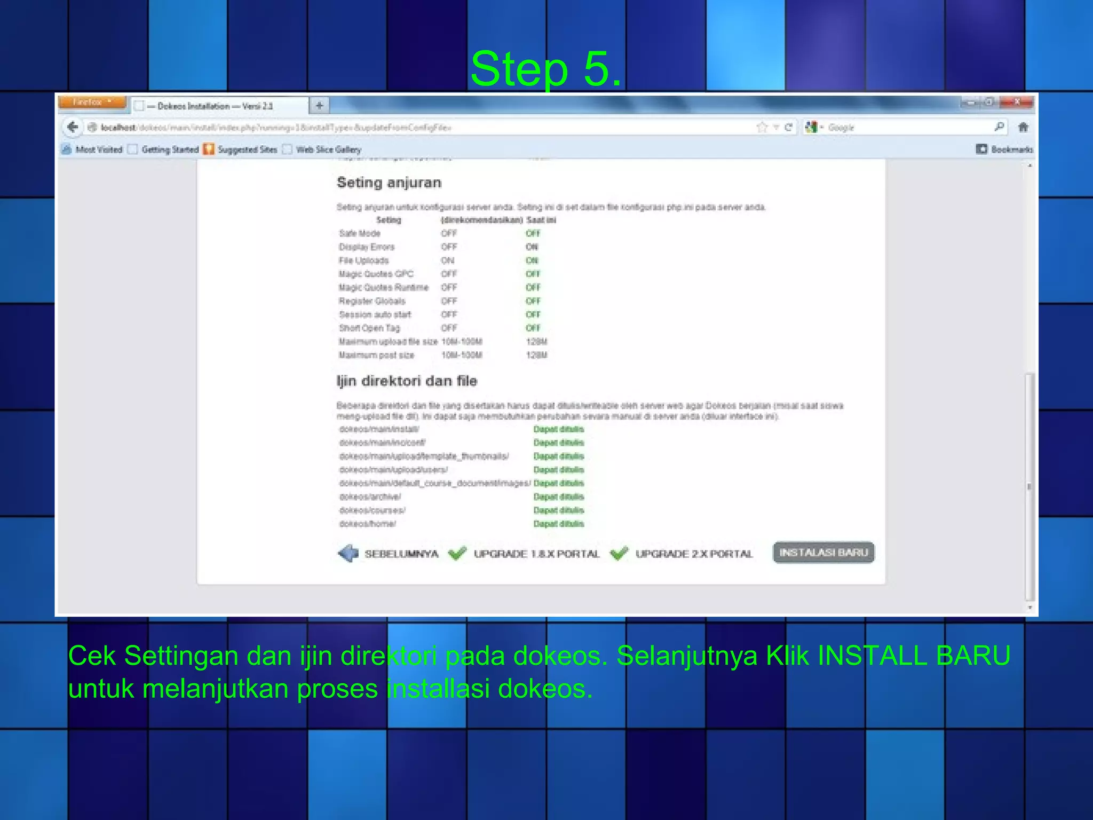The width and height of the screenshot is (1093, 820).
Task: Reload the page with refresh icon
Action: point(788,127)
